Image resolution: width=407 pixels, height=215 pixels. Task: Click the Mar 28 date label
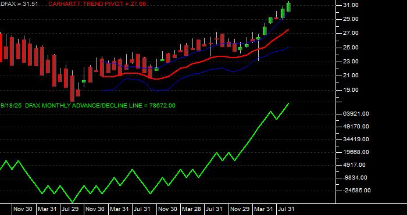pos(191,209)
